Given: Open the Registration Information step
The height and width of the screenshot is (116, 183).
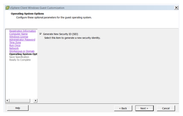Looking at the screenshot, I should click(23, 31).
